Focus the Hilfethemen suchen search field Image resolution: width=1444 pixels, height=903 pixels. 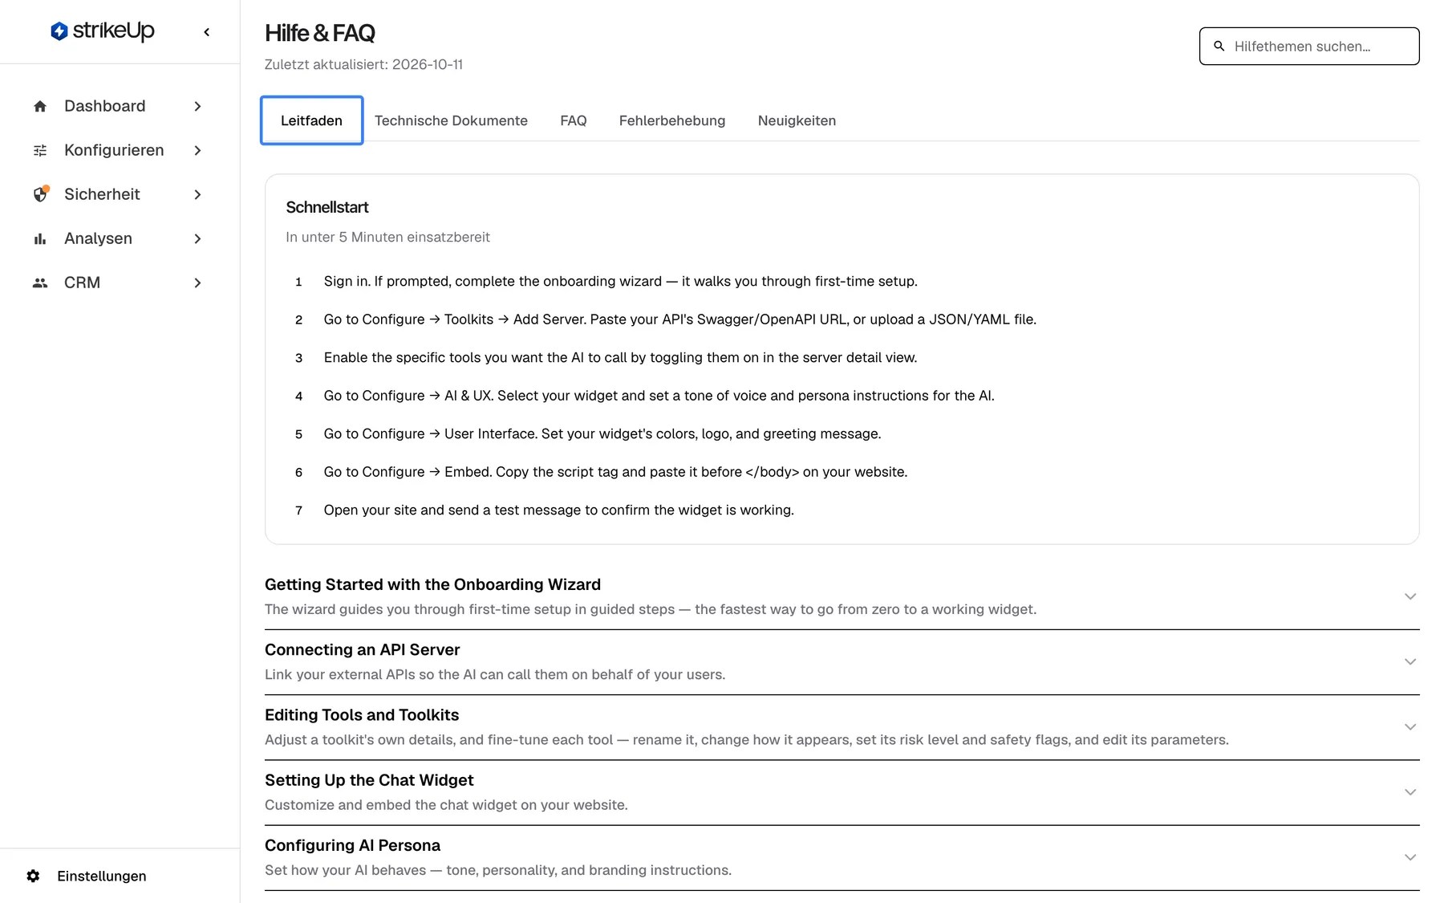point(1309,47)
